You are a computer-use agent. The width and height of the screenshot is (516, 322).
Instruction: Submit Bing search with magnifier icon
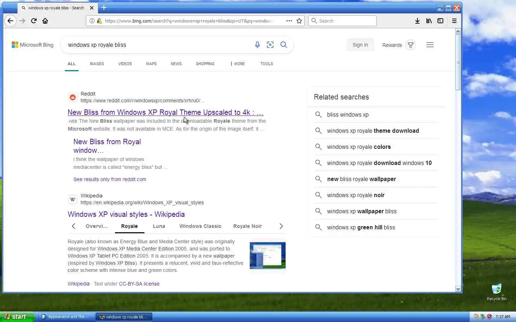click(x=283, y=45)
